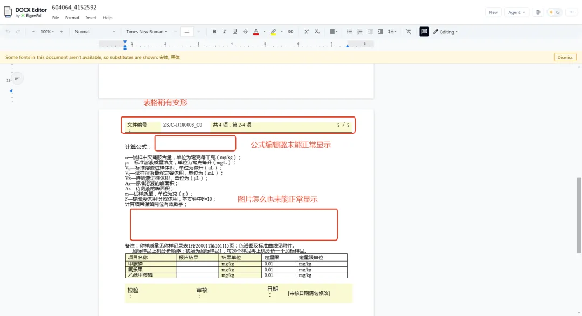The image size is (582, 316).
Task: Click the text ZSJC-JJ180008_C0
Action: 183,125
